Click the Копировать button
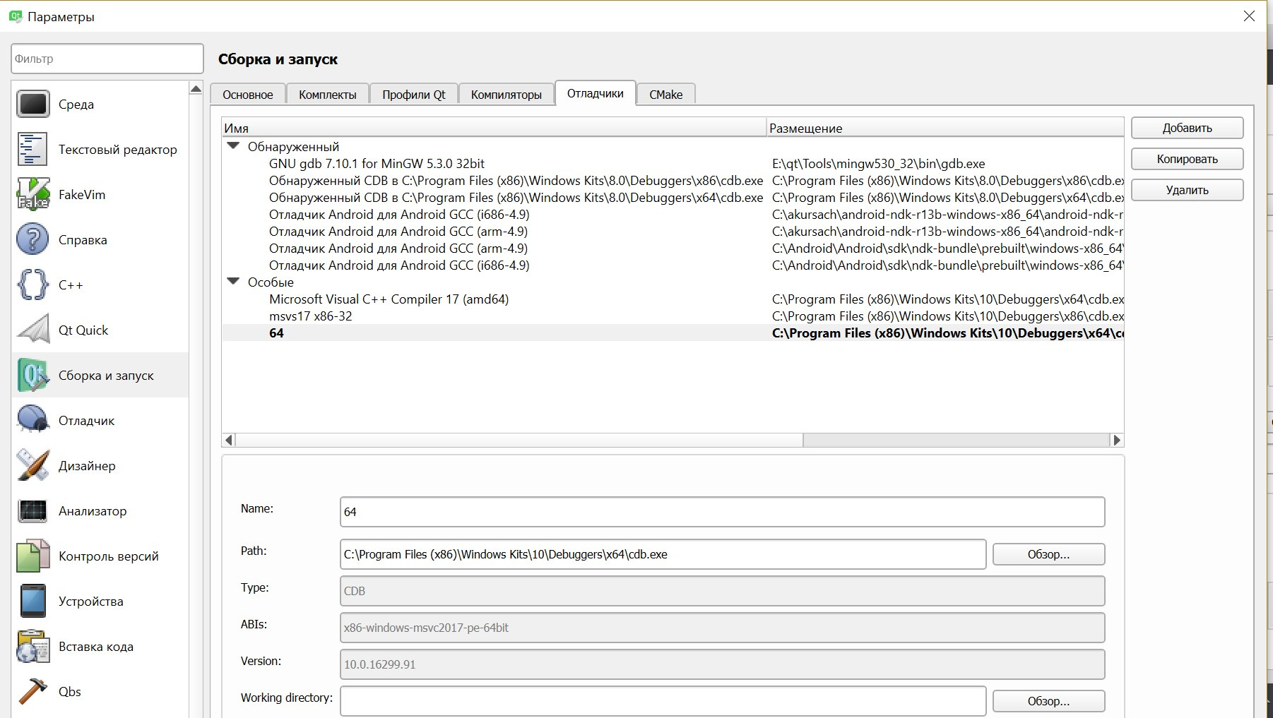1273x718 pixels. [1187, 159]
